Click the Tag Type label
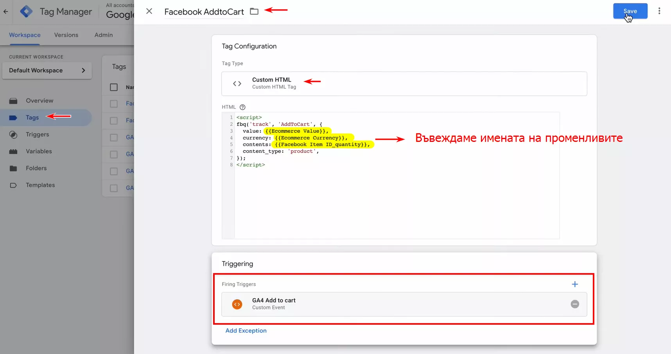Viewport: 671px width, 354px height. (x=232, y=63)
